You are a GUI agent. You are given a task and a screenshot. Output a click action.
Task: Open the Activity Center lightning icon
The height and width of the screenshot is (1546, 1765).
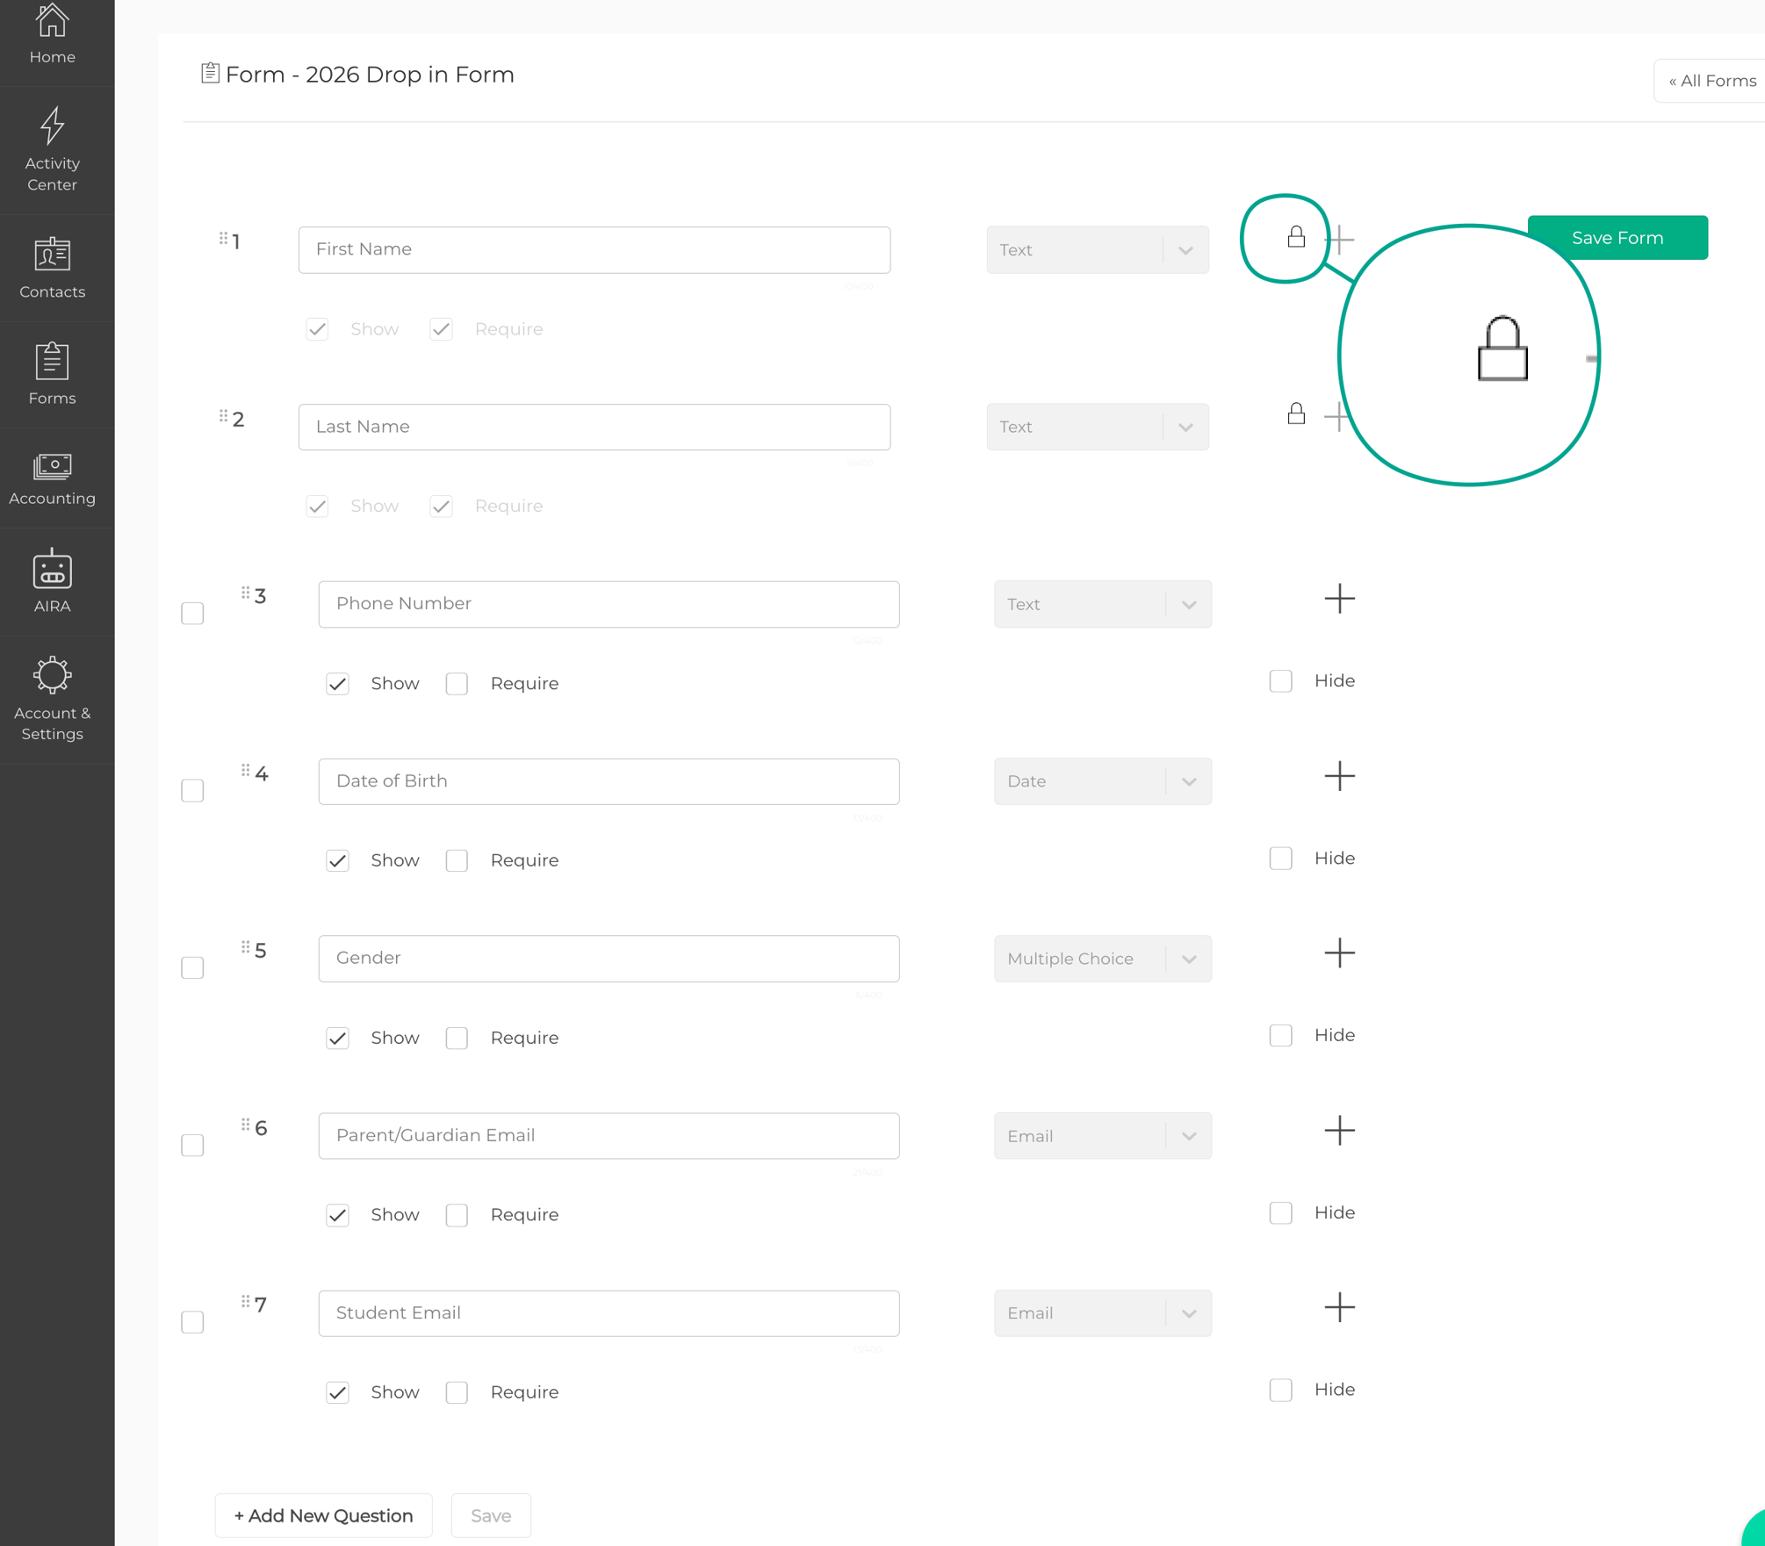tap(52, 126)
